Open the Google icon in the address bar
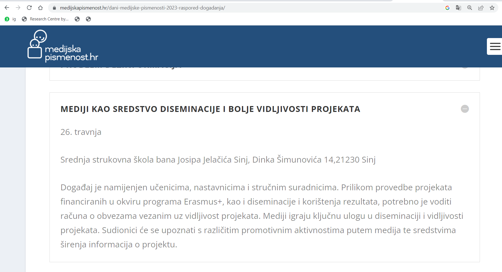The height and width of the screenshot is (272, 502). point(447,8)
